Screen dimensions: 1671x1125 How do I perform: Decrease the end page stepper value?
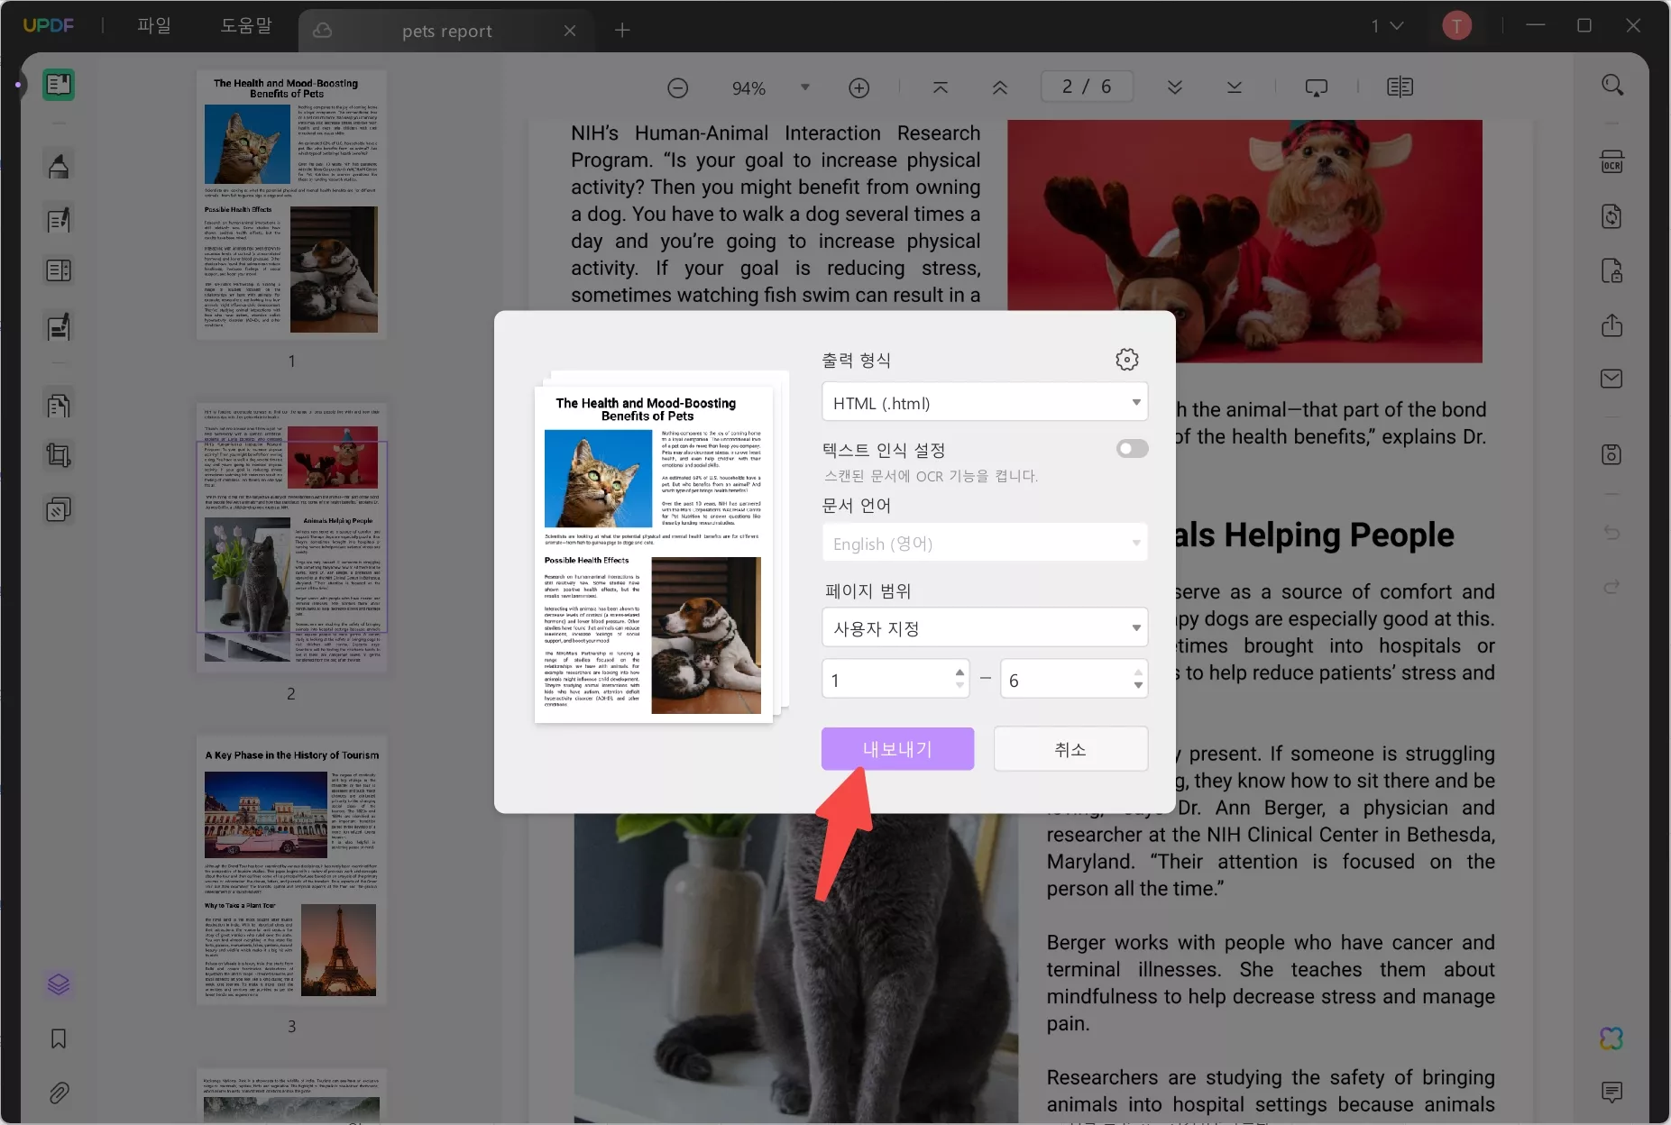tap(1138, 686)
